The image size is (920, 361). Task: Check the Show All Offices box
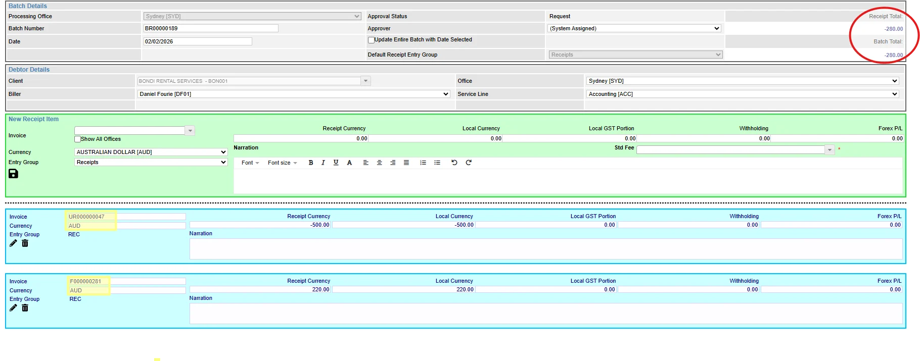(77, 139)
